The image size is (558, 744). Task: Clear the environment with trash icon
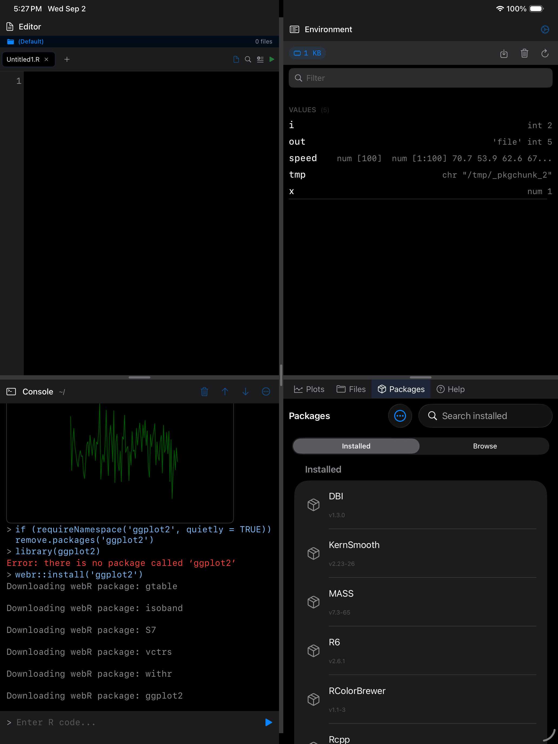click(x=524, y=53)
